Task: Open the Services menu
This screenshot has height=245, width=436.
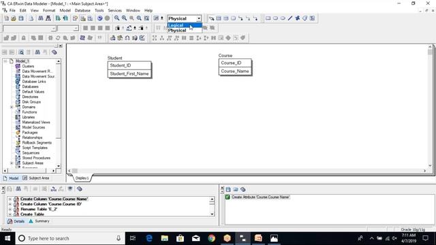Action: pos(115,10)
